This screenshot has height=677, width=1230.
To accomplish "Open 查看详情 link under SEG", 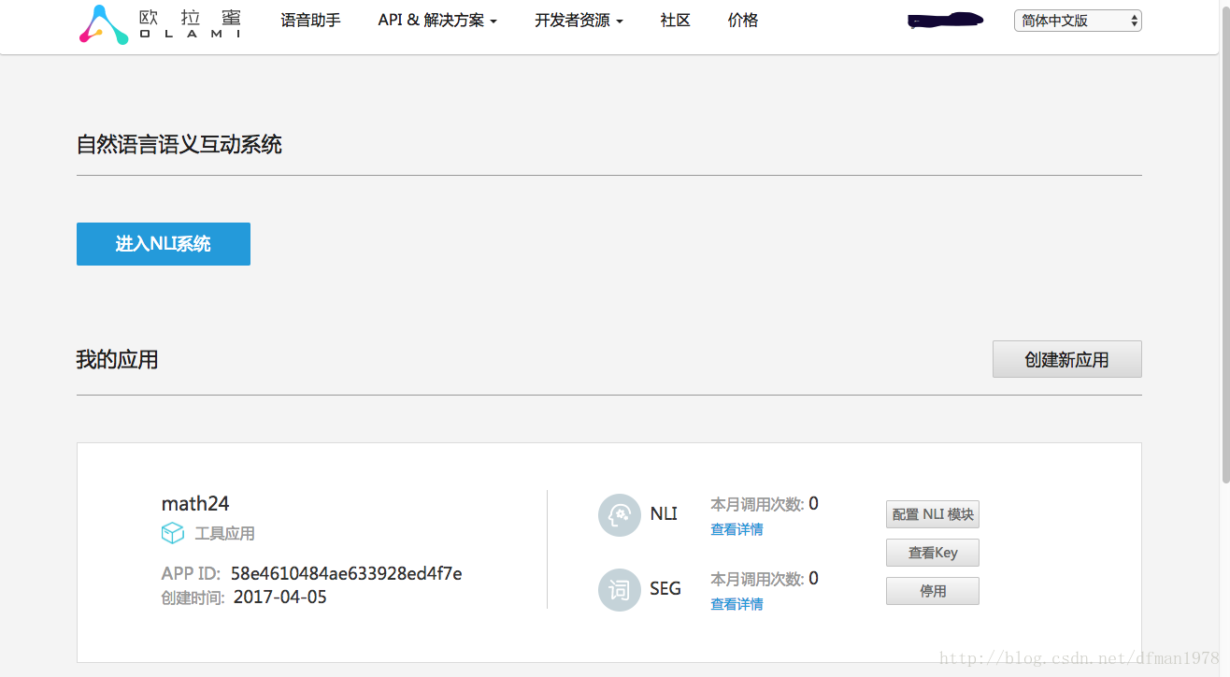I will pos(737,604).
